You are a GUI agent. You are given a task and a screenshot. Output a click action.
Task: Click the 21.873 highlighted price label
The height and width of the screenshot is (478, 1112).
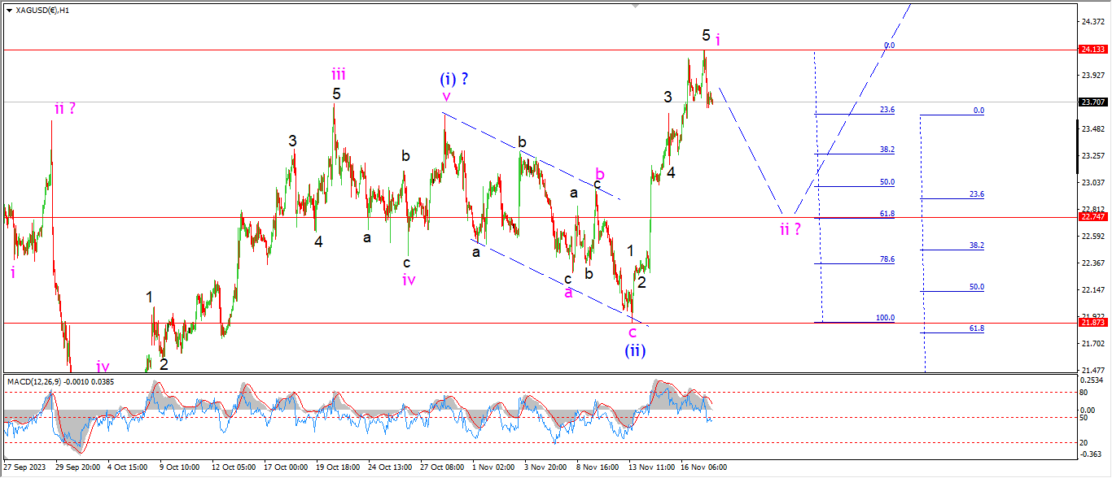(1092, 323)
